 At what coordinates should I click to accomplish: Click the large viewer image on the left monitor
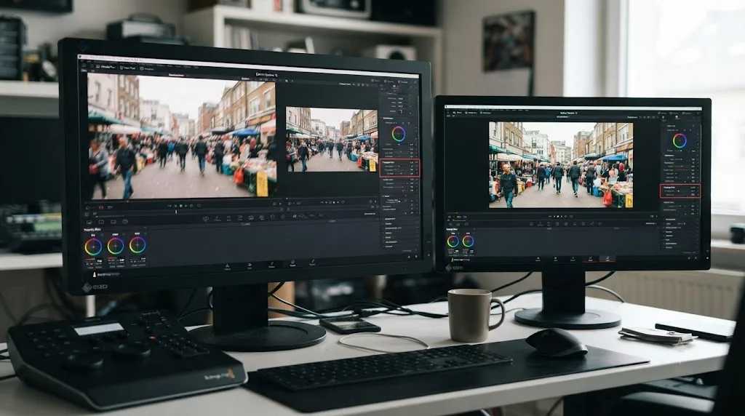(x=181, y=136)
